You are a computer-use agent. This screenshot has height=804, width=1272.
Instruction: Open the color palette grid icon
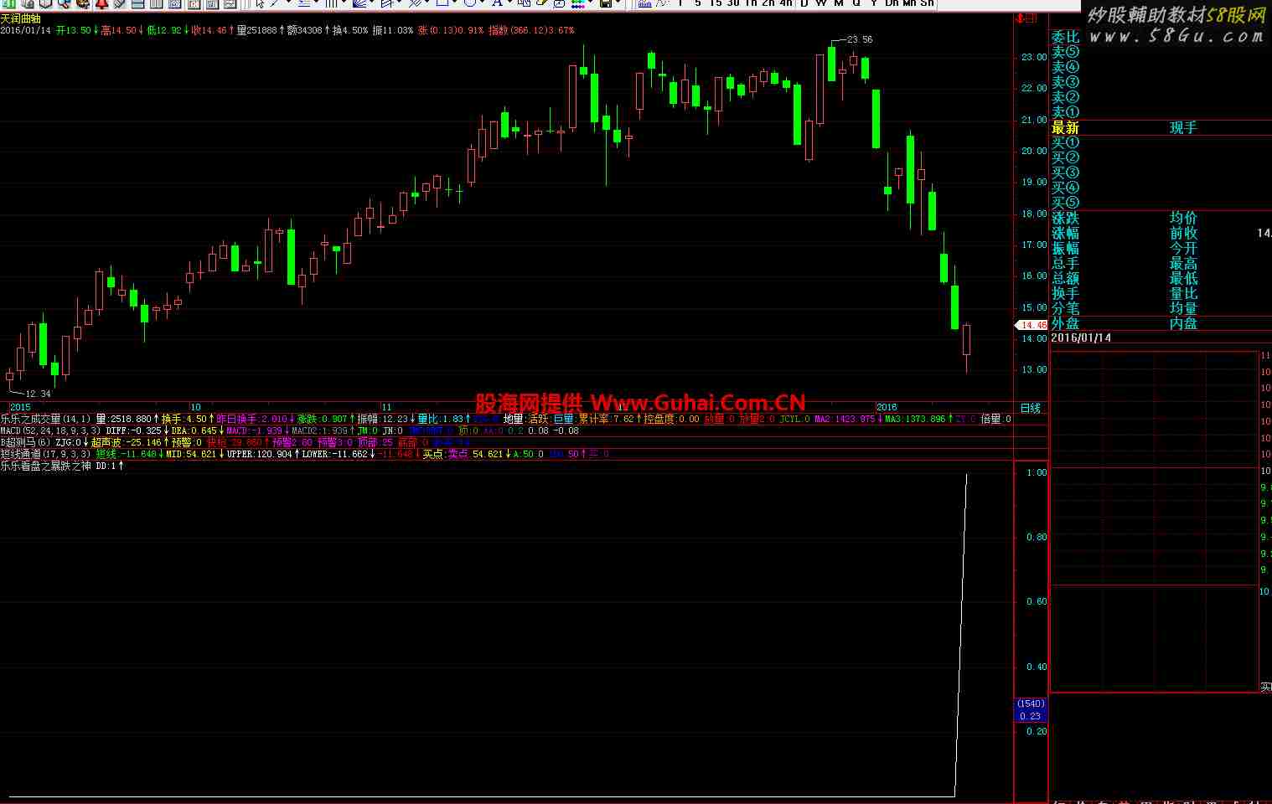point(578,3)
